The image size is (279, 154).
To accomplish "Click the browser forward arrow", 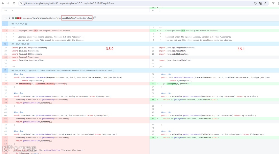I will pos(8,3).
